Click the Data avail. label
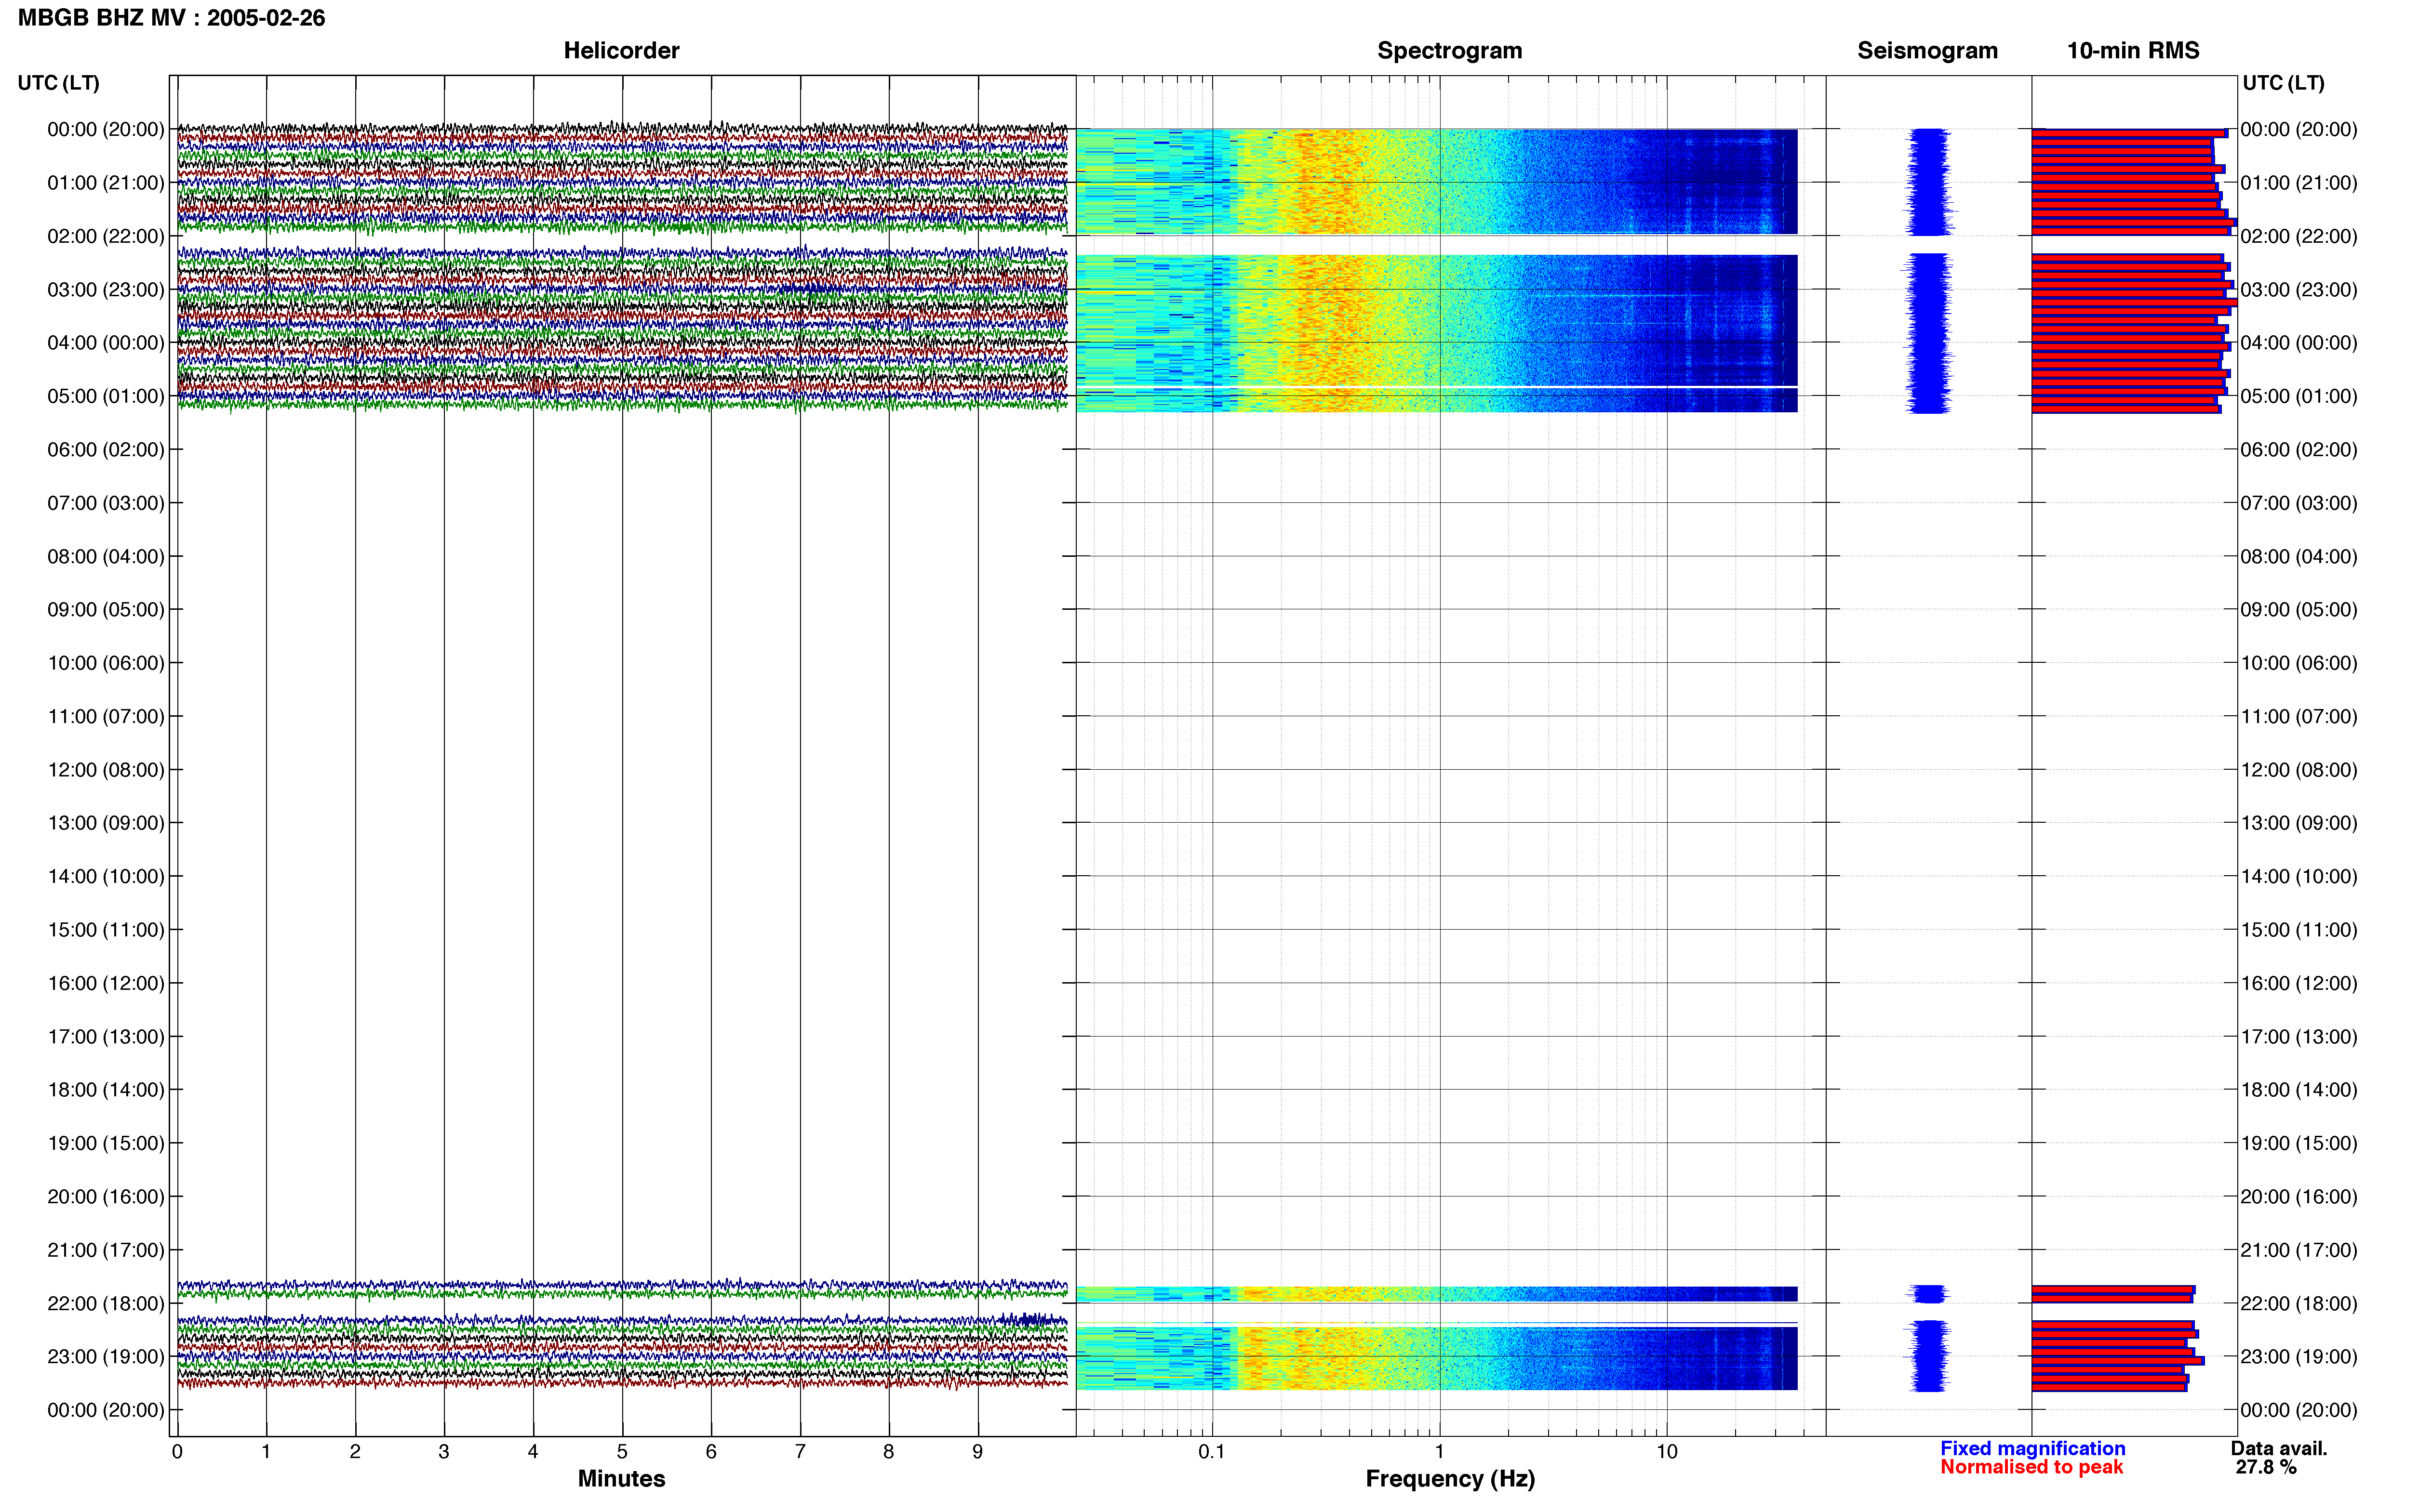The image size is (2419, 1512). click(x=2279, y=1448)
